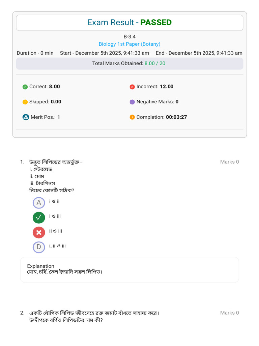Click the Marks 0 label for question 1
The height and width of the screenshot is (346, 259).
[x=229, y=162]
